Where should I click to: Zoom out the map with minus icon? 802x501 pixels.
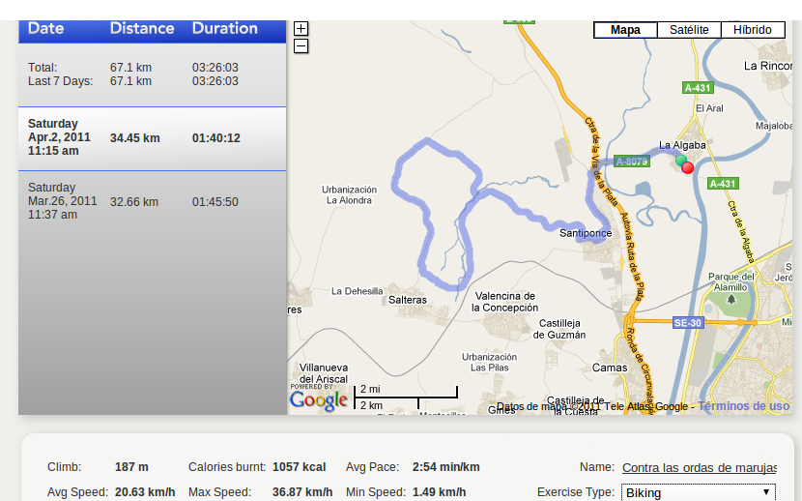click(x=301, y=46)
